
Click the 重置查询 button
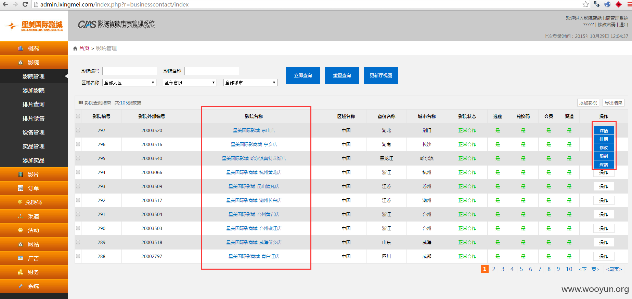pos(342,75)
